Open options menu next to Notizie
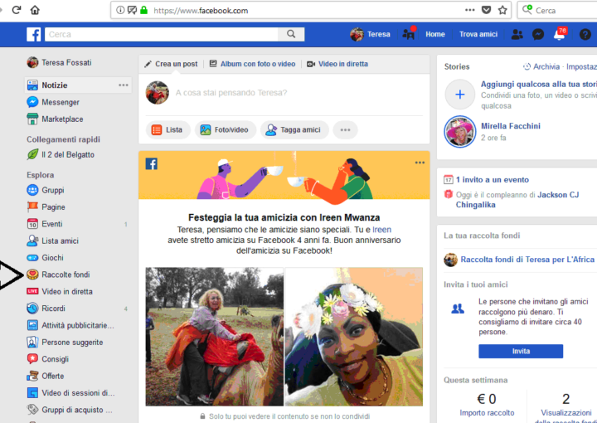Image resolution: width=597 pixels, height=423 pixels. 124,85
